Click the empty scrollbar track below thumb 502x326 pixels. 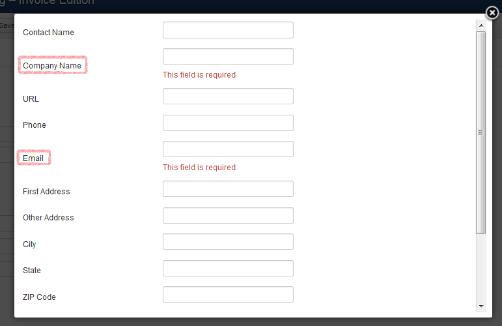point(481,268)
